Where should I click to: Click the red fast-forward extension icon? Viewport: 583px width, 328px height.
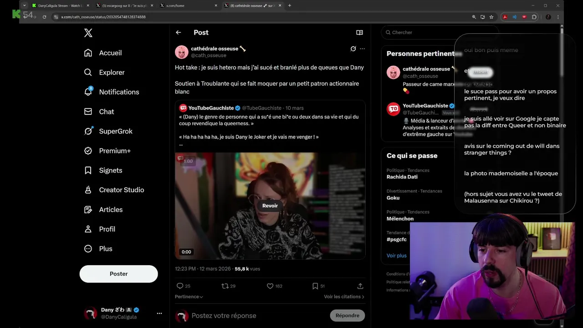pyautogui.click(x=524, y=17)
